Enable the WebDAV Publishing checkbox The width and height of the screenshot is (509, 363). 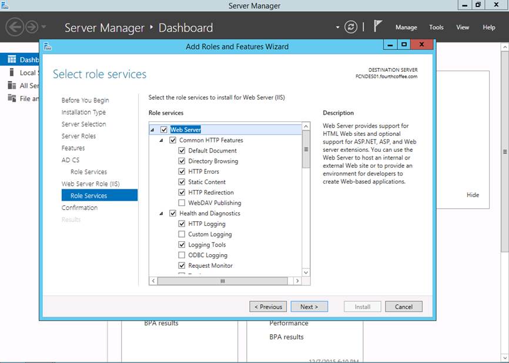coord(182,203)
